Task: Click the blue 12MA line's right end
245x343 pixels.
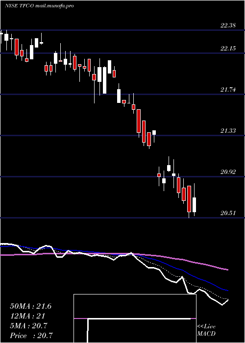Action: pos(227,291)
